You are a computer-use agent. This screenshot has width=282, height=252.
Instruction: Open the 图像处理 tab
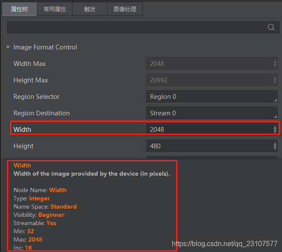pyautogui.click(x=125, y=9)
